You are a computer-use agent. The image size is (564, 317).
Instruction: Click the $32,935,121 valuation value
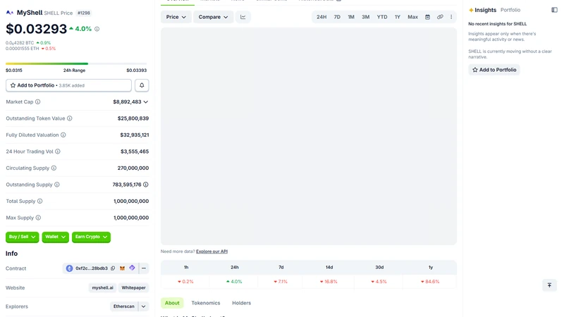pyautogui.click(x=135, y=135)
